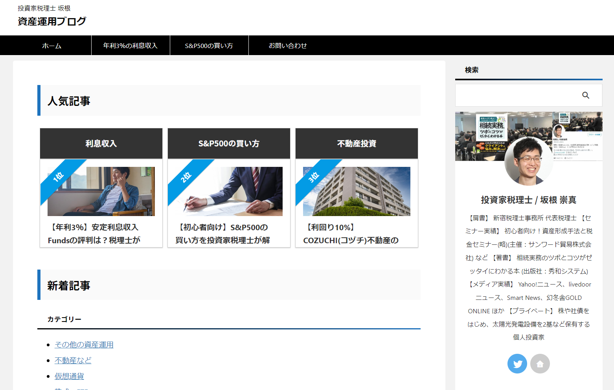Image resolution: width=614 pixels, height=390 pixels.
Task: Open the 3位 apartment building thumbnail
Action: [357, 191]
